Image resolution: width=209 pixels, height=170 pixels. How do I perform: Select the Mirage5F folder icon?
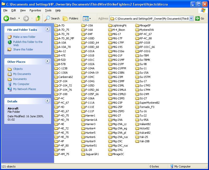(x=137, y=25)
